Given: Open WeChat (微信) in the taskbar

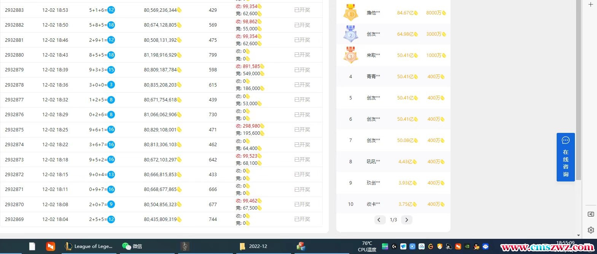Looking at the screenshot, I should [132, 246].
